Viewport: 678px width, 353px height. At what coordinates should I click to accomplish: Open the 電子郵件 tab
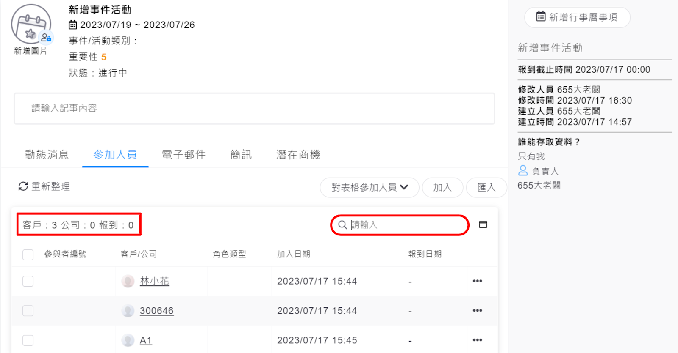pyautogui.click(x=183, y=155)
